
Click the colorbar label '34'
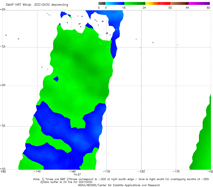144,7
